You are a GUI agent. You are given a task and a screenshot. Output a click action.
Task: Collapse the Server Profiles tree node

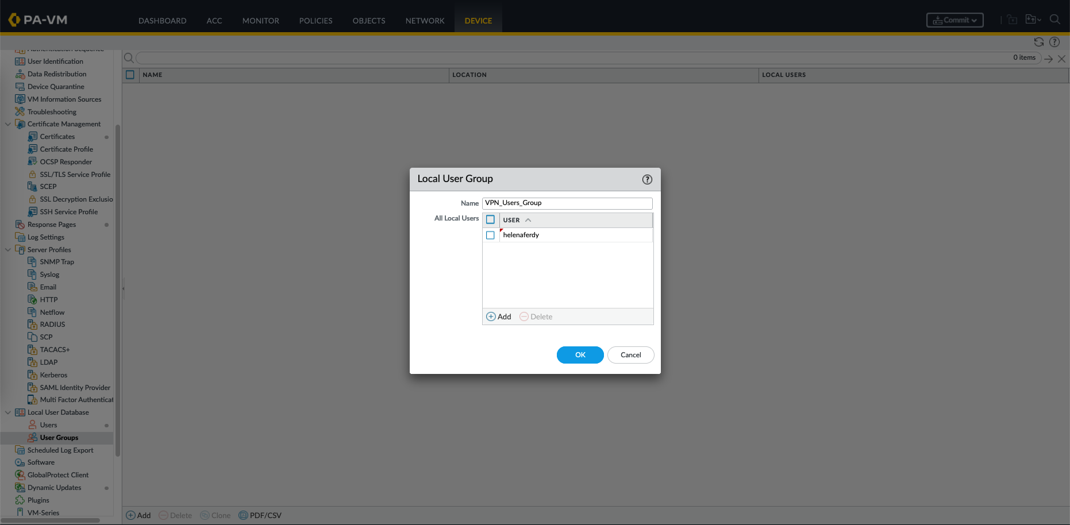tap(8, 250)
